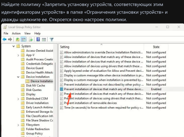Collapse the Device Installation tree node
The width and height of the screenshot is (184, 137).
[x=18, y=77]
